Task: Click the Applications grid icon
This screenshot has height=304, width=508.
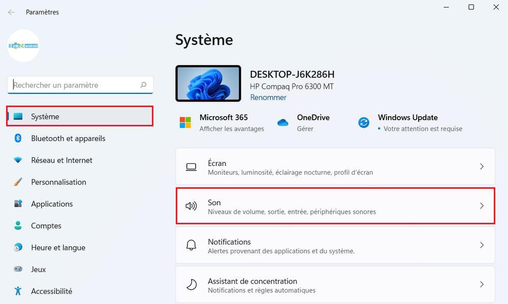Action: pos(17,204)
